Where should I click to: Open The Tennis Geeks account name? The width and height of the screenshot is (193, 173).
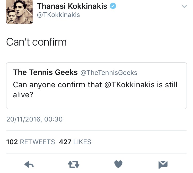tap(45, 72)
